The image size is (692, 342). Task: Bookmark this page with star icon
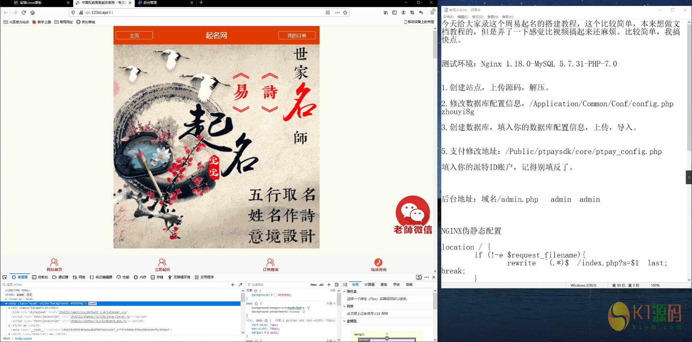345,12
